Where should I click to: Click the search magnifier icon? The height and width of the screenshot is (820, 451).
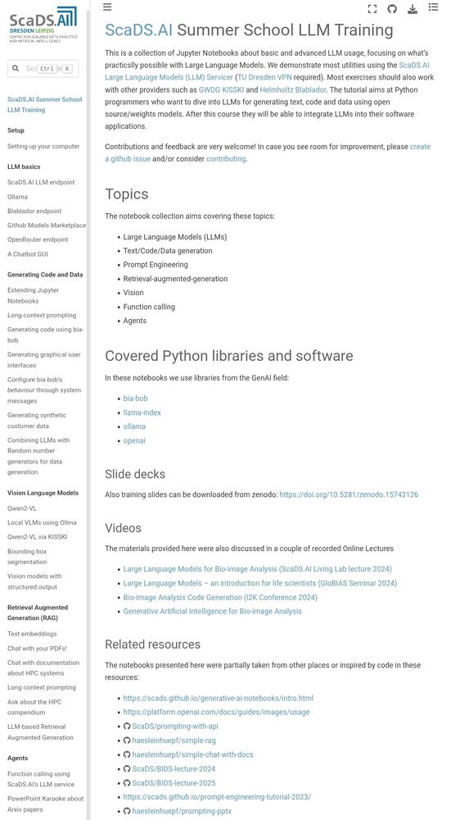coord(16,69)
